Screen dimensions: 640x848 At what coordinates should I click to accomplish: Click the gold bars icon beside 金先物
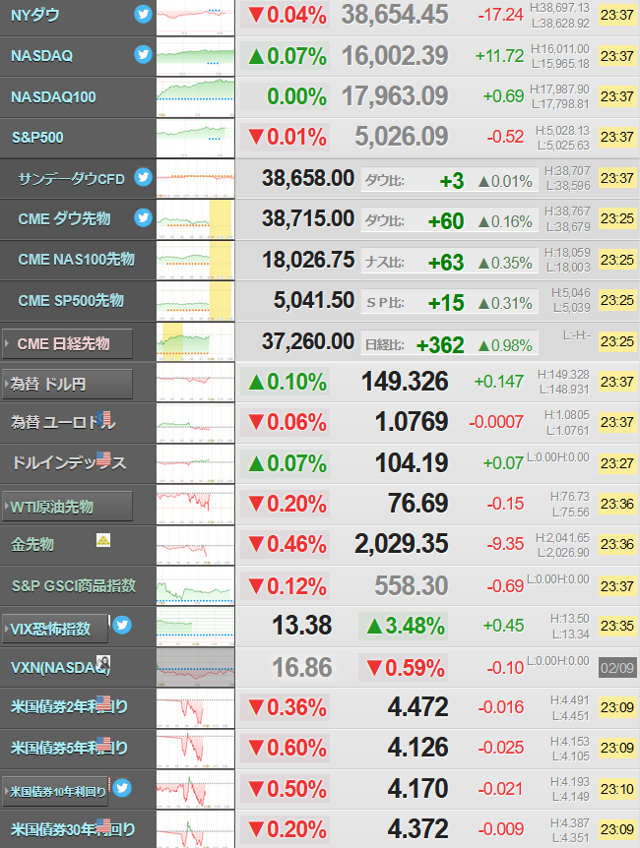coord(103,540)
